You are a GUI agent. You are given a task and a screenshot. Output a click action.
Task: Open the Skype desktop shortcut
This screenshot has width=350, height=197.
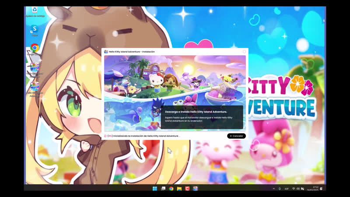point(35,29)
